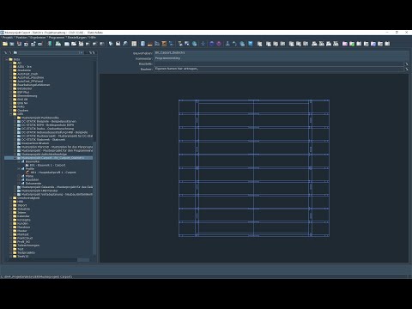
Task: Click the purple circle toolbar icon
Action: [x=219, y=44]
